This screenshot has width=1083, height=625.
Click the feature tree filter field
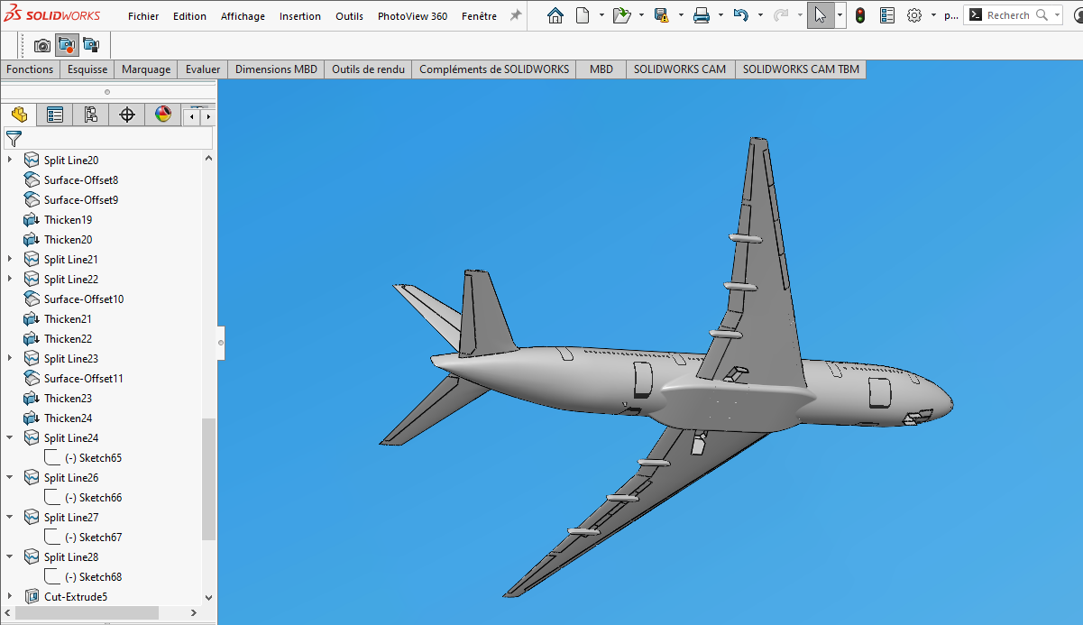coord(108,138)
